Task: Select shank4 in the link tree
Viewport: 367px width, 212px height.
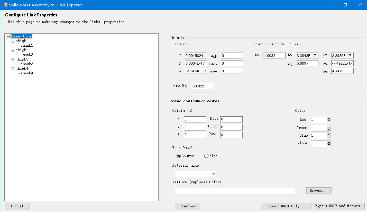Action: pyautogui.click(x=27, y=73)
